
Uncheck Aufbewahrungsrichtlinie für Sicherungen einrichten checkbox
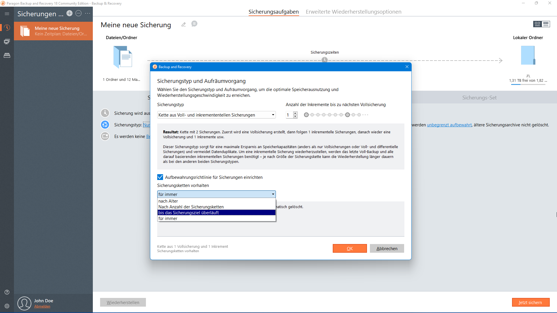coord(160,177)
